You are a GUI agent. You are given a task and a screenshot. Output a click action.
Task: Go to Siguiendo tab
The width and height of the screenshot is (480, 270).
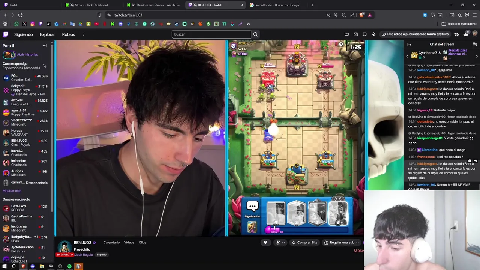[24, 34]
